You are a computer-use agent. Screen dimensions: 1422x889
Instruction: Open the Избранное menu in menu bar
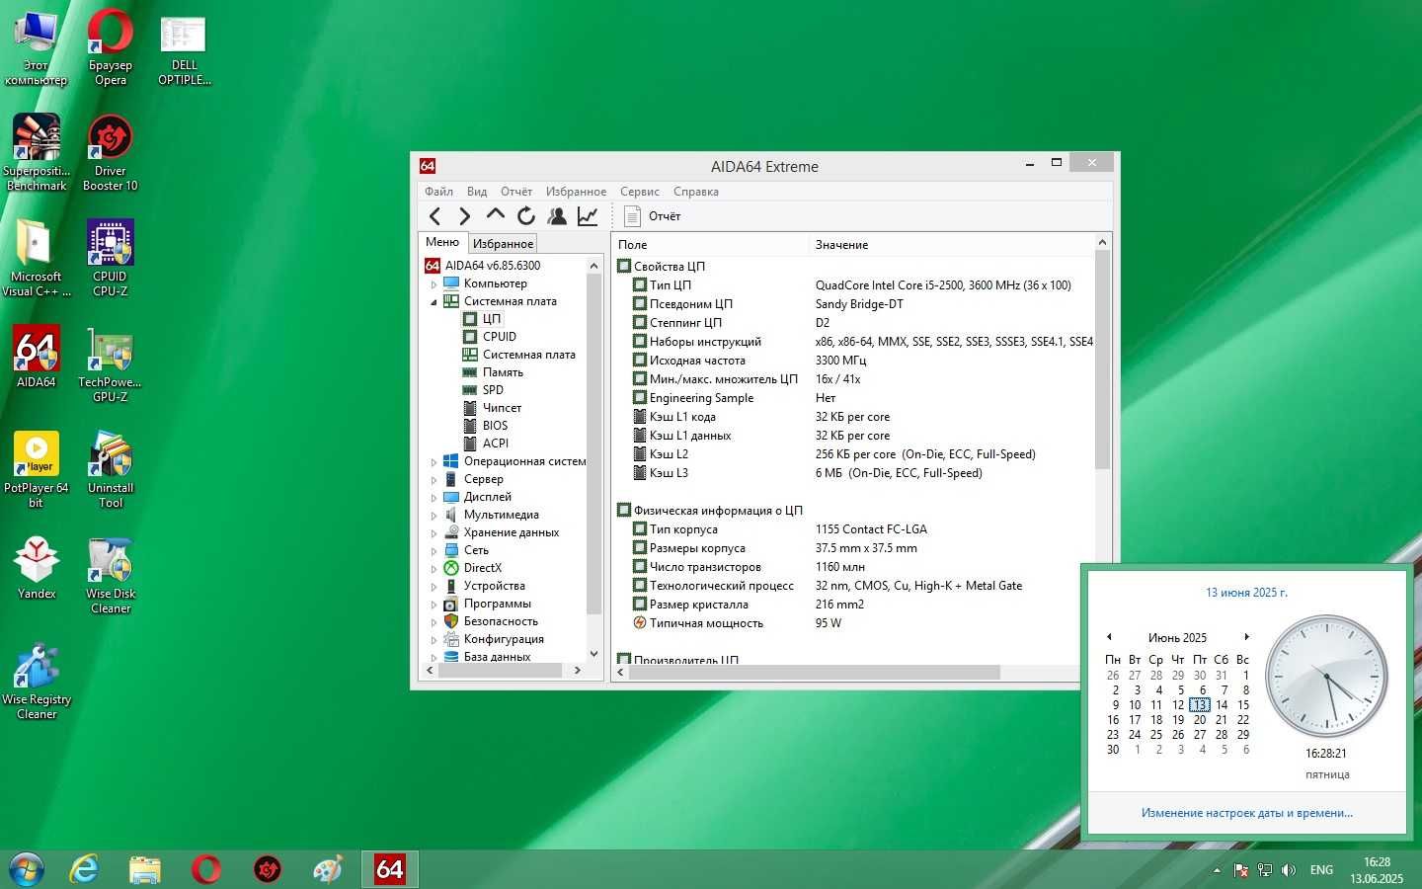576,192
